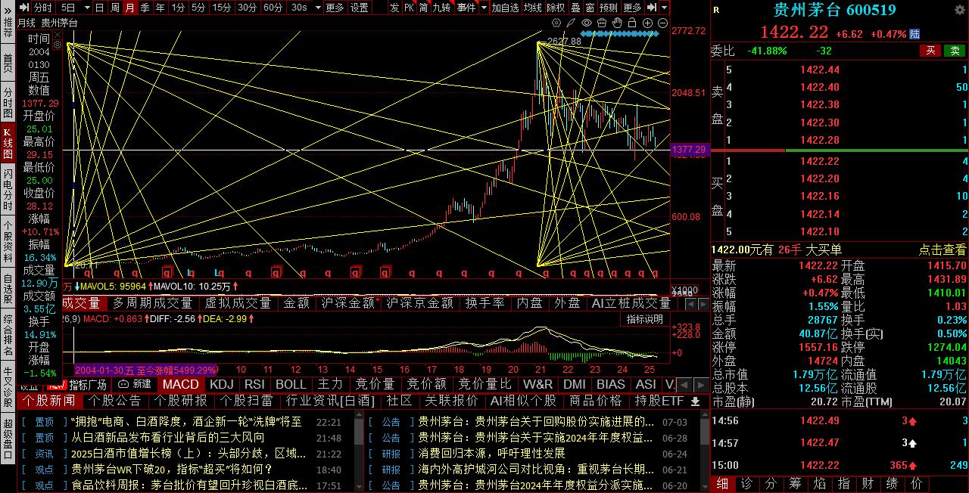Select the 15分 period
This screenshot has height=493, width=969.
click(222, 8)
